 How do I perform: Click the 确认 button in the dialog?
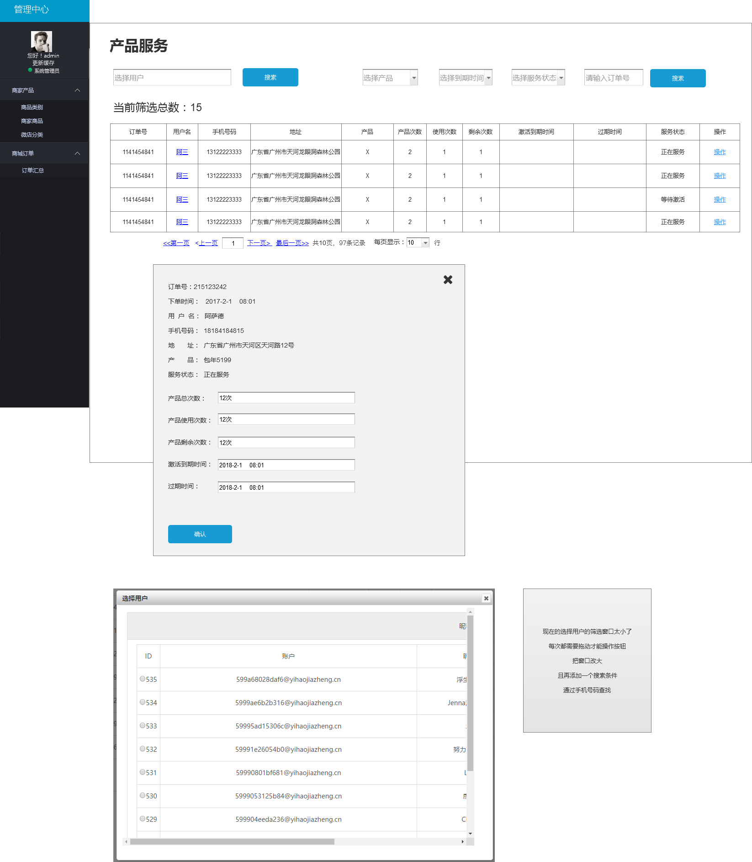click(200, 534)
